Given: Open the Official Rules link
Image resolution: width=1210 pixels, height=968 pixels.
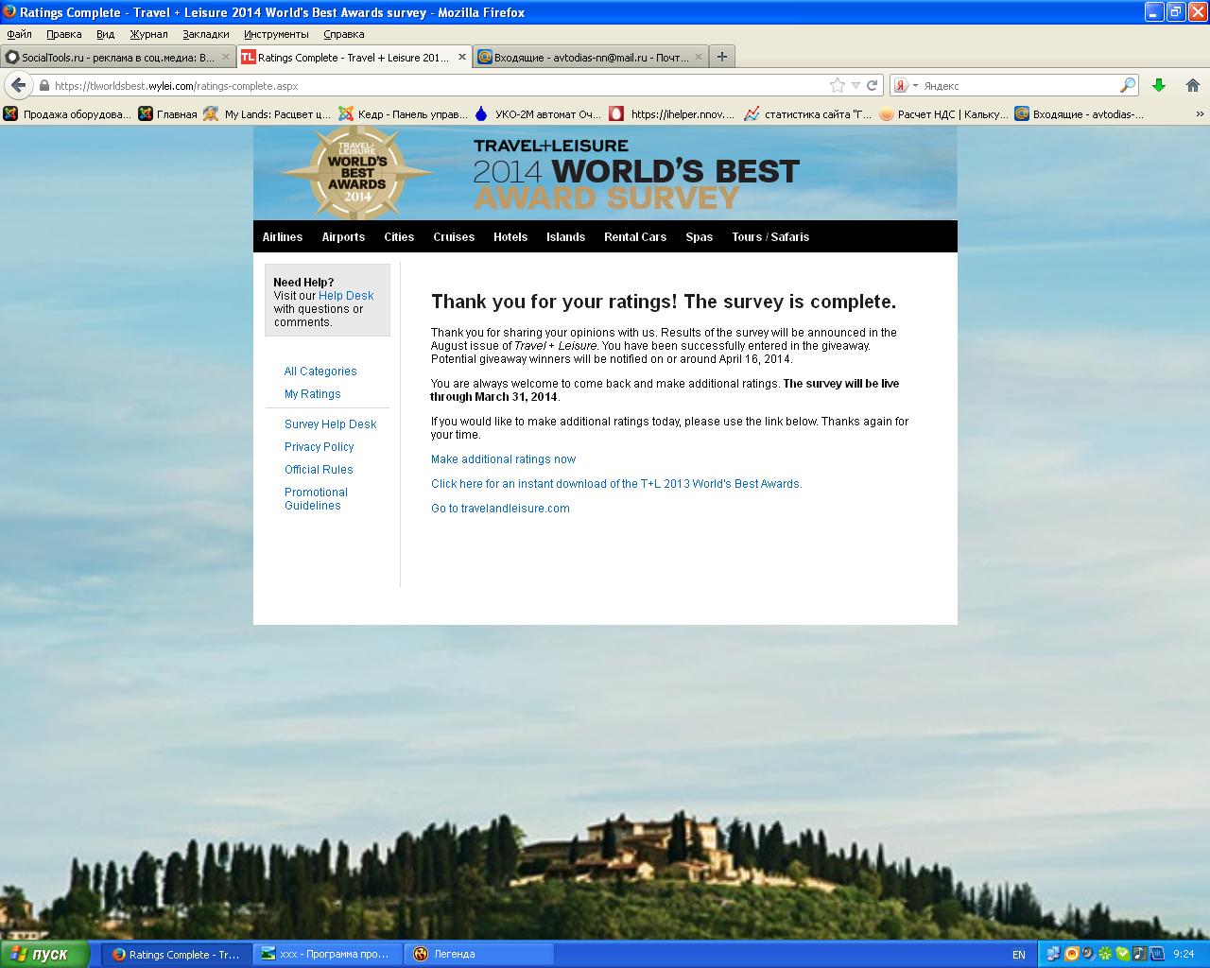Looking at the screenshot, I should [x=319, y=470].
